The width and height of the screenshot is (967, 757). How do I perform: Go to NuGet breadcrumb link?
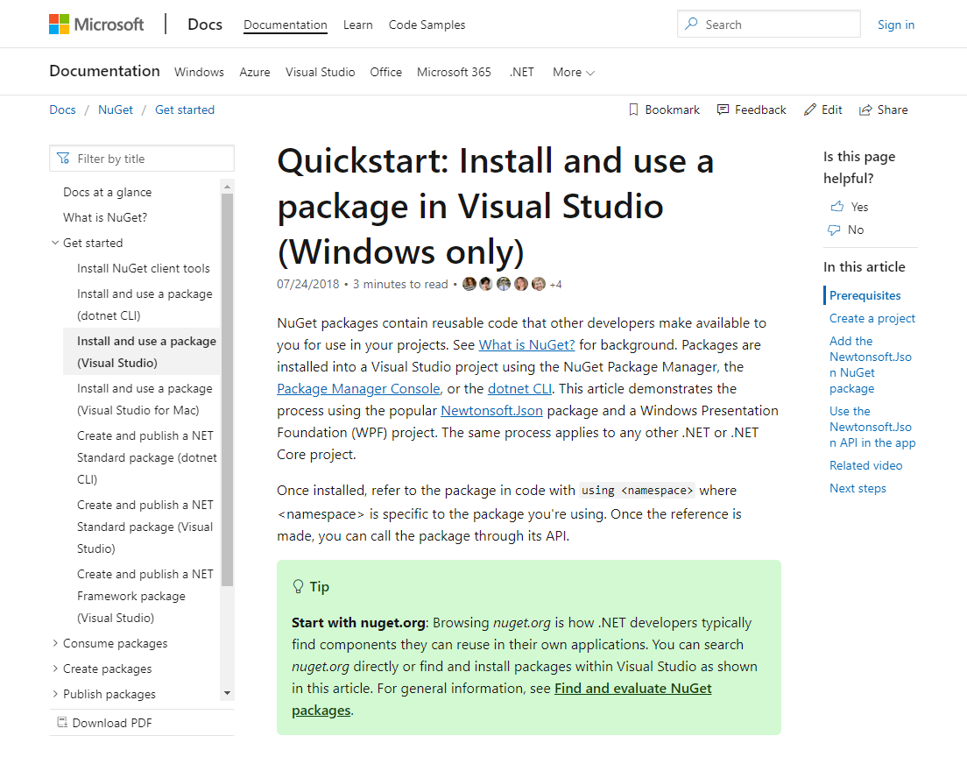point(116,110)
